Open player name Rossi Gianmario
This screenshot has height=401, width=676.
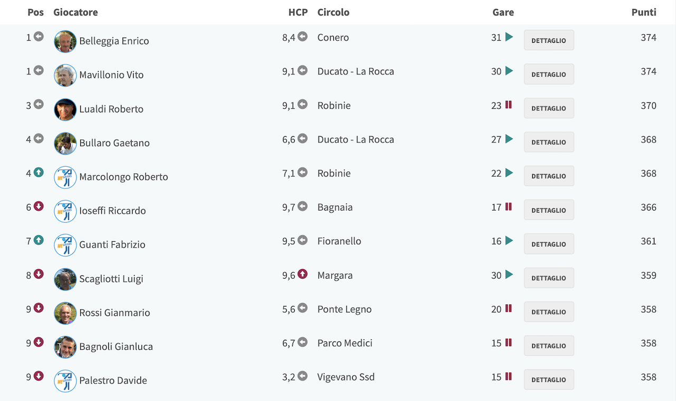[115, 312]
